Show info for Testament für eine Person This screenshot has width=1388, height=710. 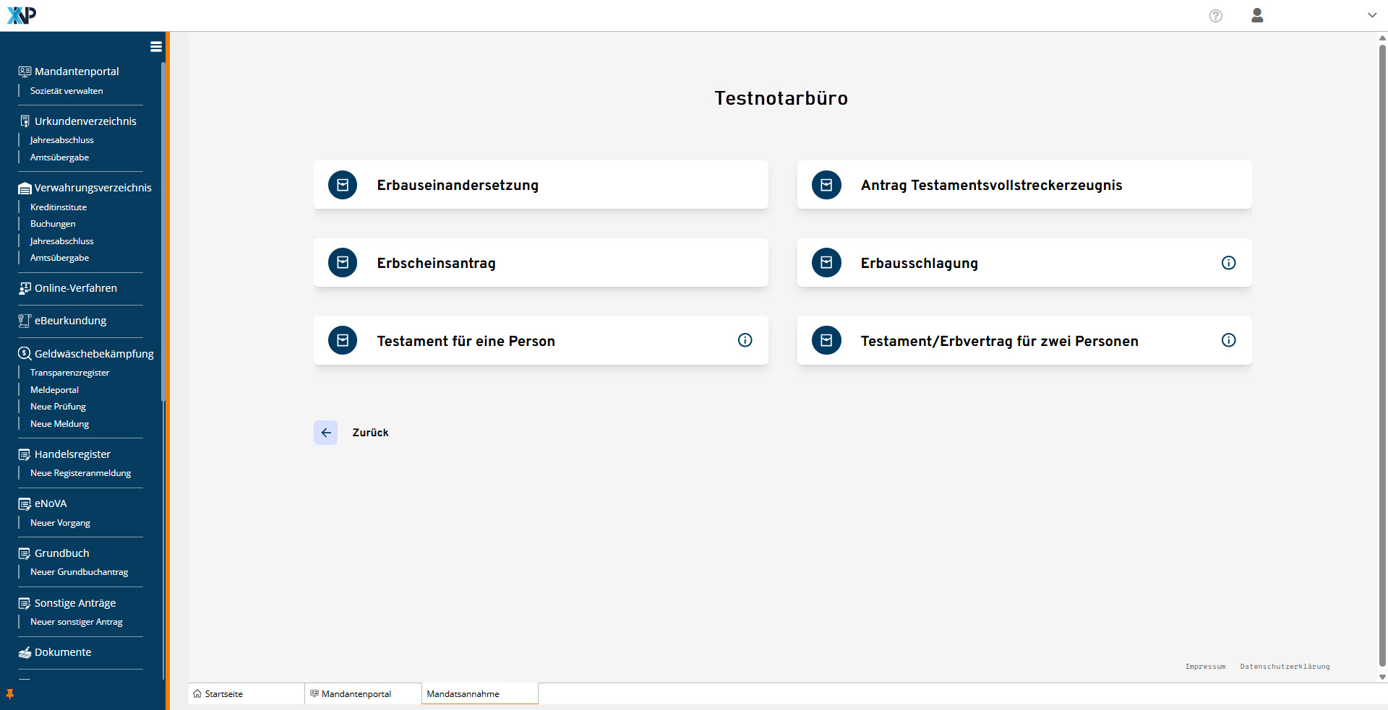click(745, 340)
